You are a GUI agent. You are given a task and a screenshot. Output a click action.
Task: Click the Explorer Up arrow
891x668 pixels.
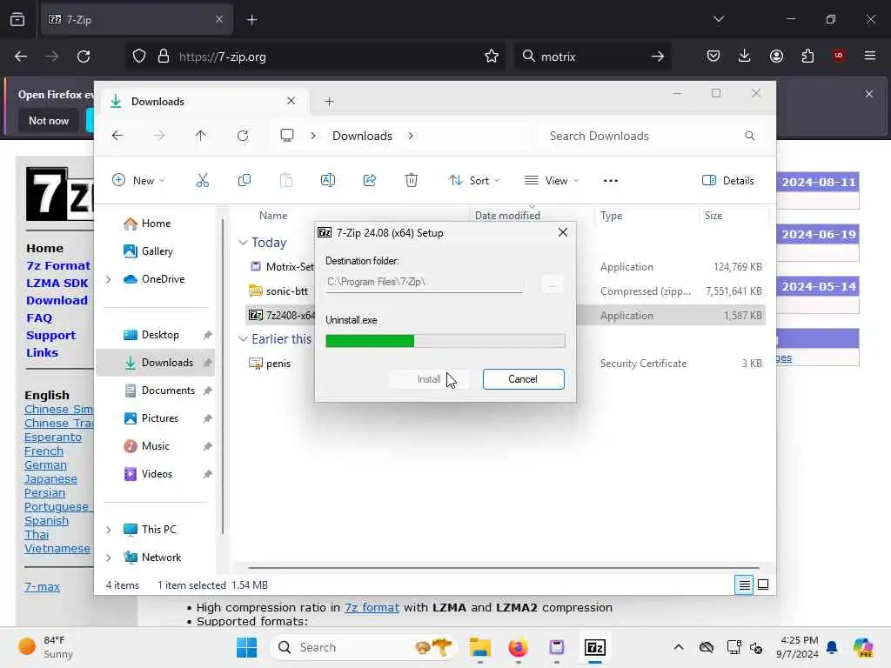[201, 136]
